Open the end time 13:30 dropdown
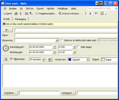 tap(74, 52)
